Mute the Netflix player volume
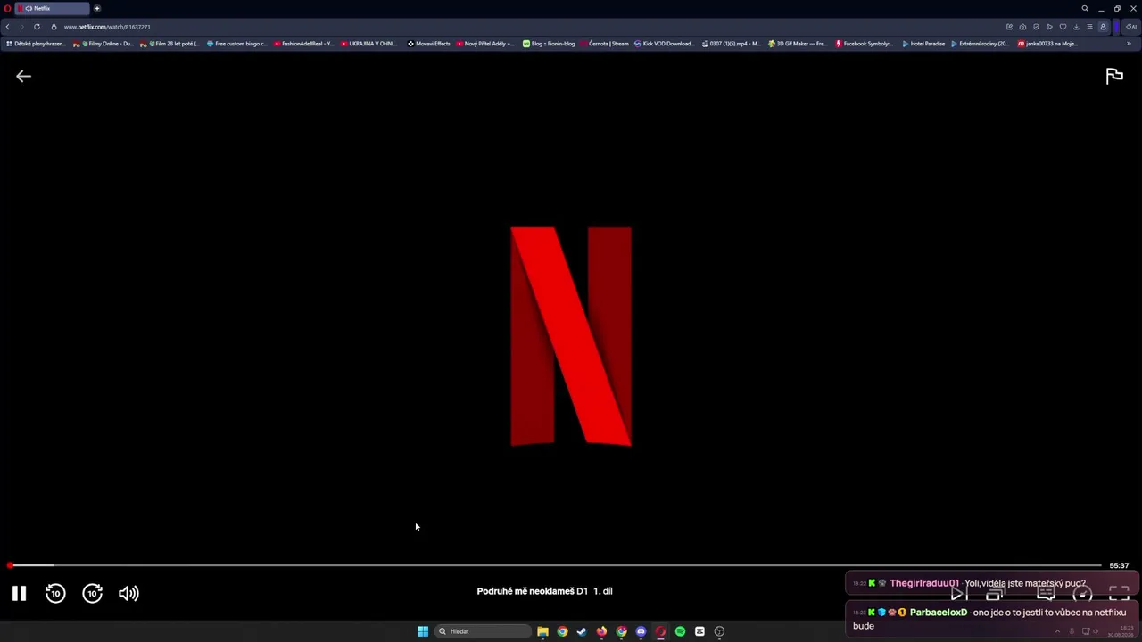 (x=128, y=593)
